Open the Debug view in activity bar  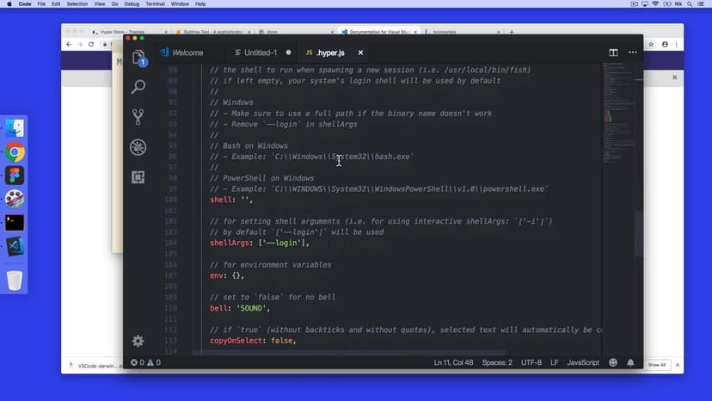click(x=138, y=147)
